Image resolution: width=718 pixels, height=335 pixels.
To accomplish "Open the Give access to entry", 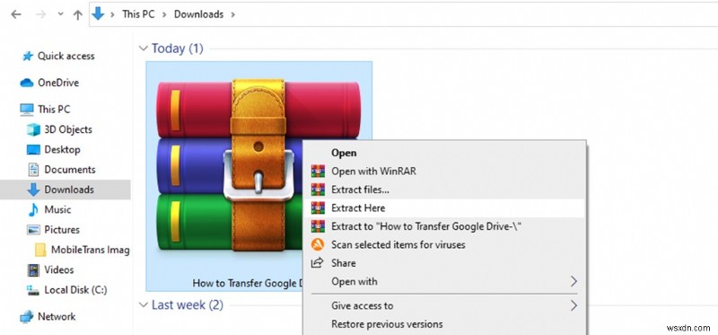I will [x=363, y=305].
